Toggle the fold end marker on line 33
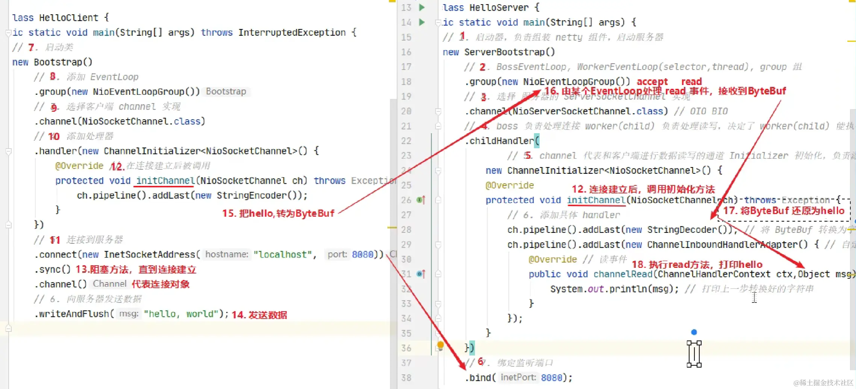Screen dimensions: 856x389 coord(438,304)
